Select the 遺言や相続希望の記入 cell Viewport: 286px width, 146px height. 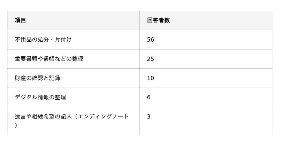tap(43, 116)
